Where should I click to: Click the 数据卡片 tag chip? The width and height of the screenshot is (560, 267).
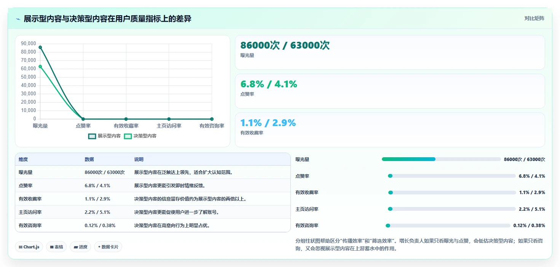(x=108, y=247)
